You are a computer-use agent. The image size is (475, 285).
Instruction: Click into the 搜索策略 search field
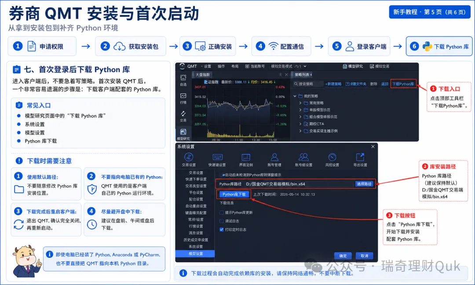tap(308, 84)
